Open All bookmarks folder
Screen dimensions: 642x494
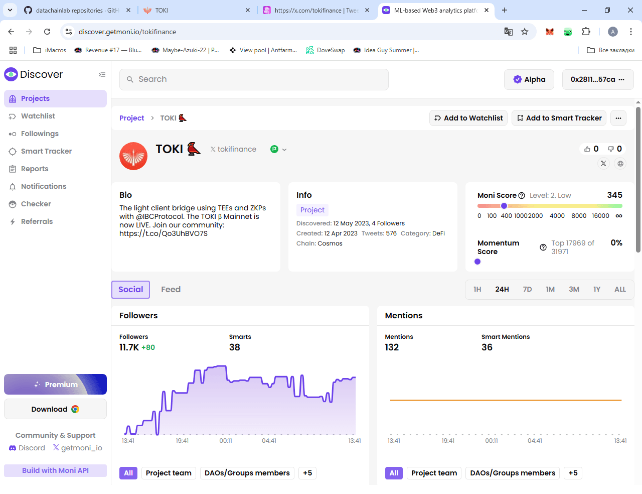pos(610,50)
